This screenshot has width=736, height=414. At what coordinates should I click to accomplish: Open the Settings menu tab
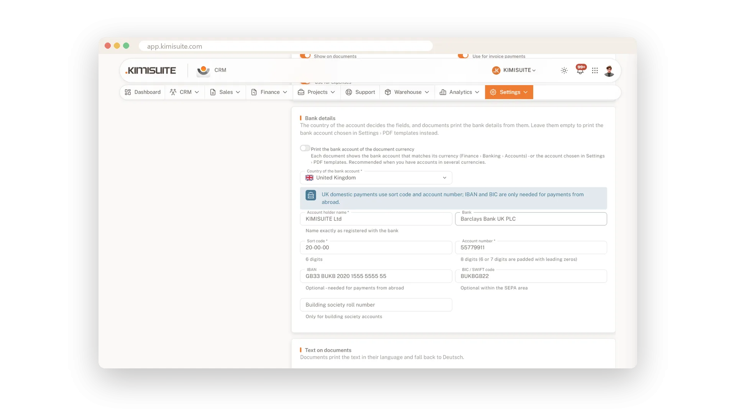(509, 92)
